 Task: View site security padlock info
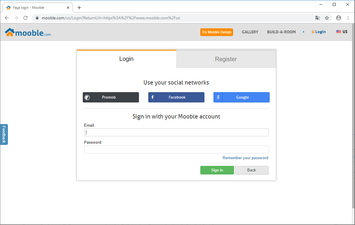(37, 18)
